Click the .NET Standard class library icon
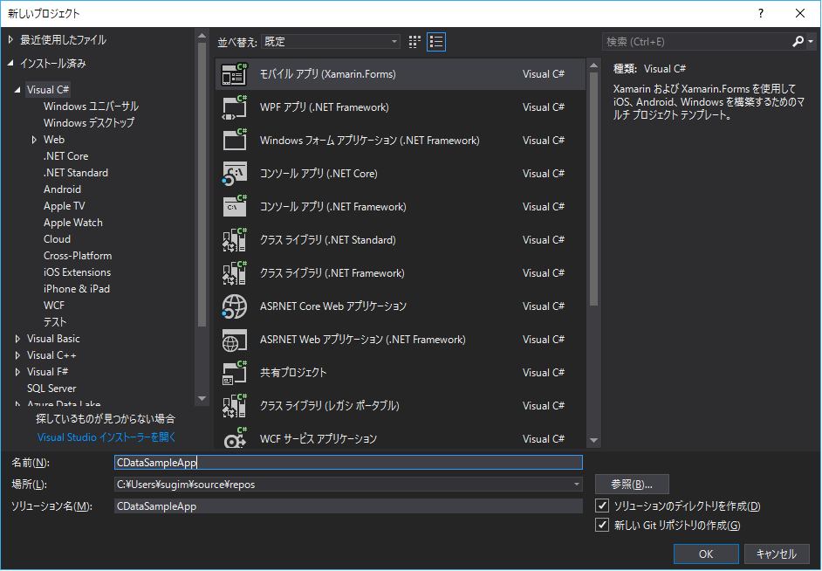822x571 pixels. 235,240
